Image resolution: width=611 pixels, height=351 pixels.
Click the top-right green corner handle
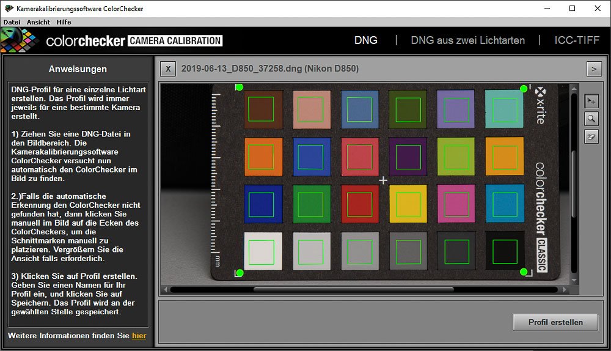coord(524,89)
